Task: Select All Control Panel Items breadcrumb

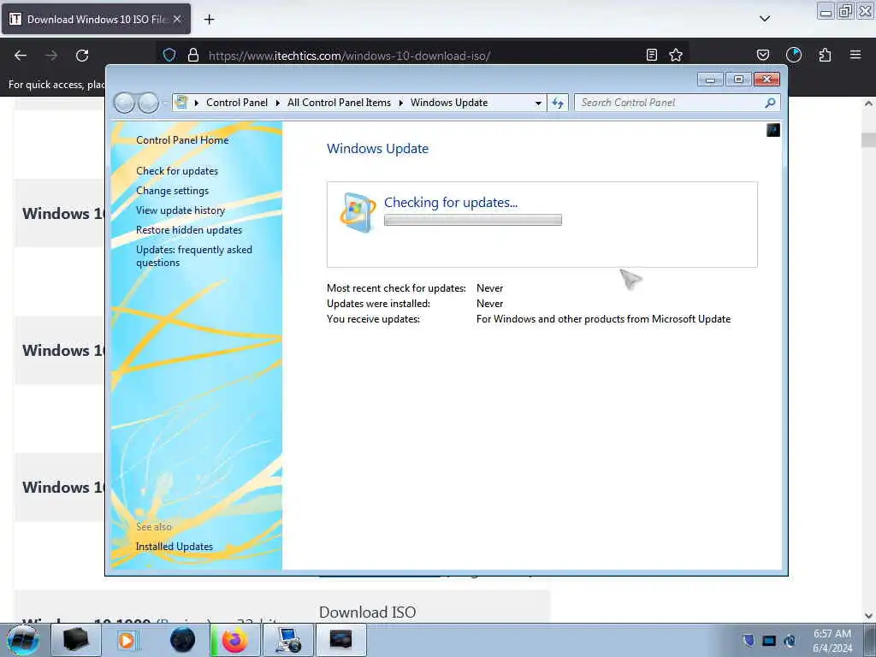Action: (339, 103)
